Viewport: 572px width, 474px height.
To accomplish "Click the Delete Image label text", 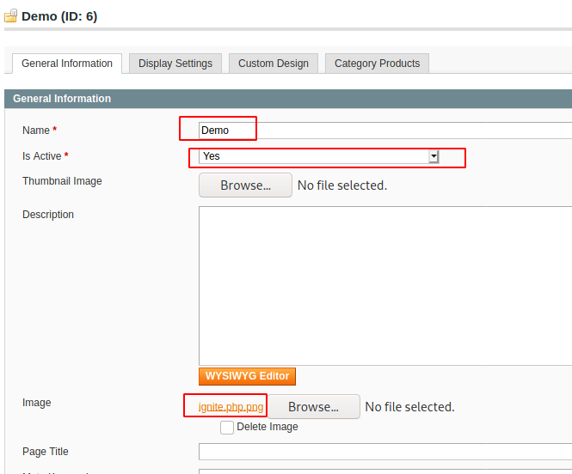I will pyautogui.click(x=268, y=427).
